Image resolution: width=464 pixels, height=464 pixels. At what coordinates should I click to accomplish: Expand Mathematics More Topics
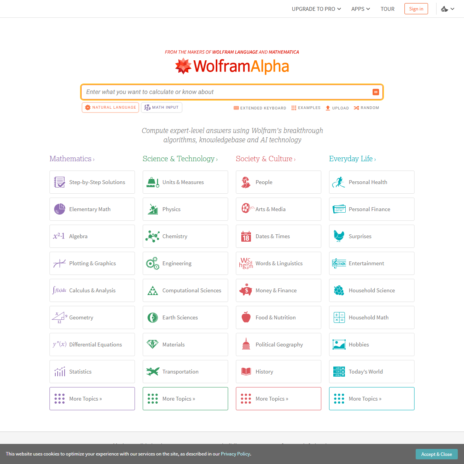tap(92, 399)
